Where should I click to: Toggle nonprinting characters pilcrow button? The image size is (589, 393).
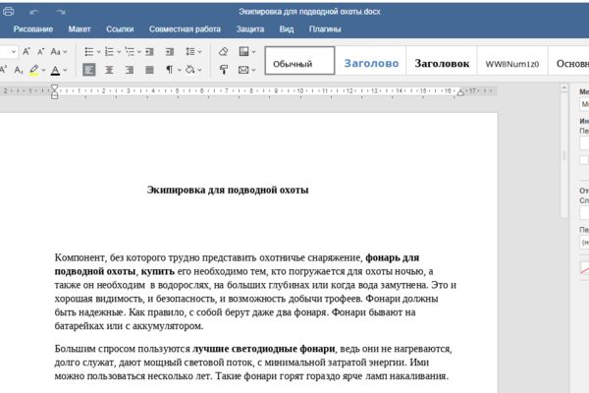[x=170, y=70]
